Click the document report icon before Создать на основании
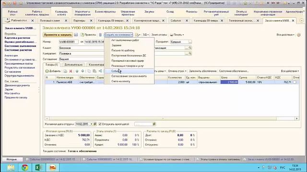 coord(100,35)
